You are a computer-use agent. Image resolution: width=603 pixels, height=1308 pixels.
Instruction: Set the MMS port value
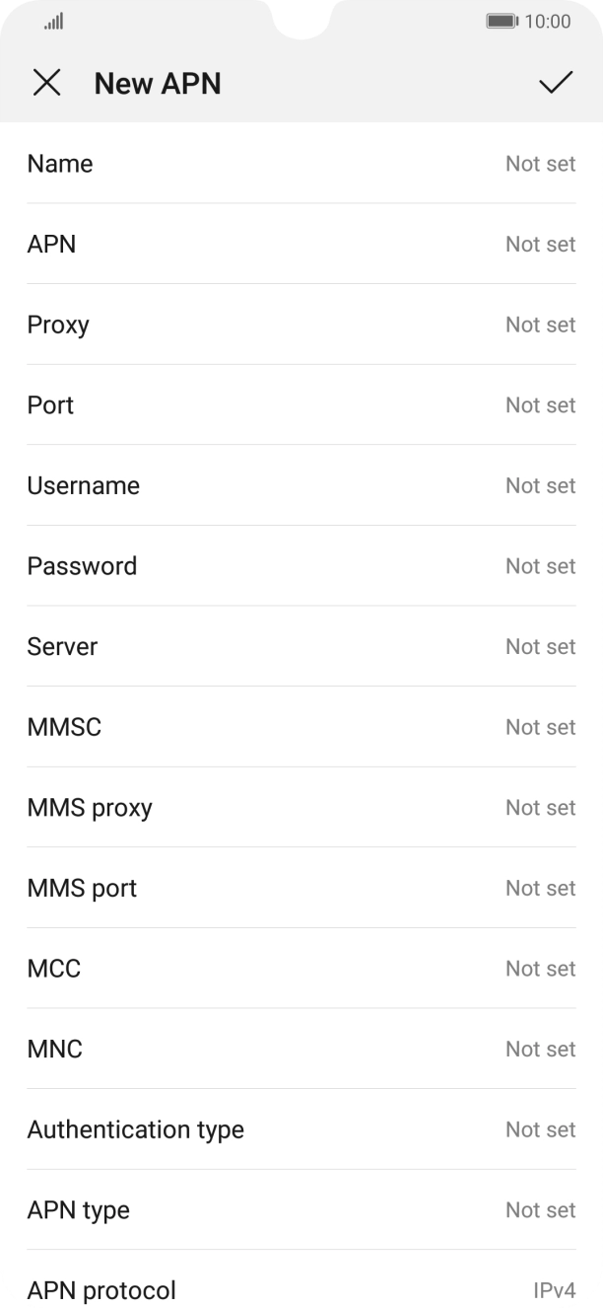click(x=301, y=888)
